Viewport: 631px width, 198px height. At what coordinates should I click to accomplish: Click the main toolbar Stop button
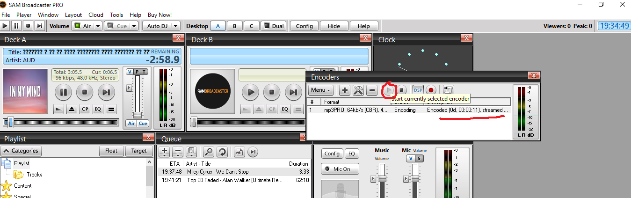pyautogui.click(x=28, y=26)
